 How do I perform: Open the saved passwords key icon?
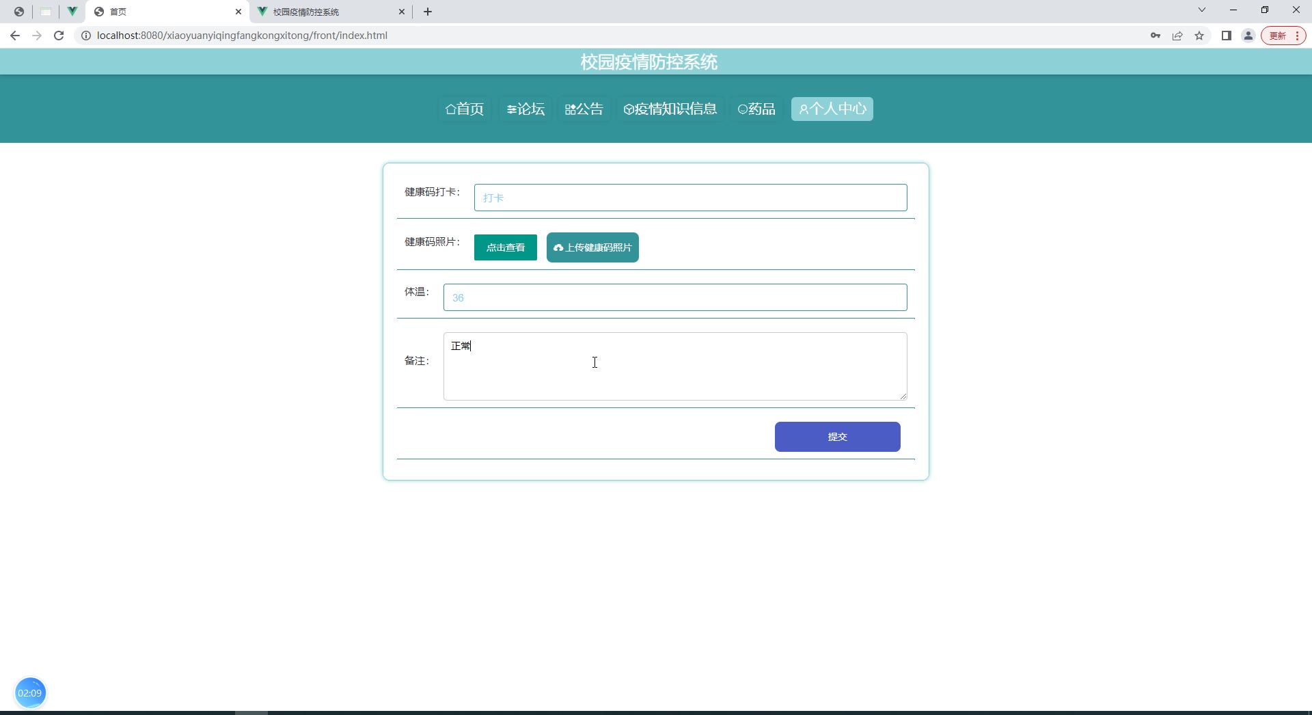pyautogui.click(x=1156, y=36)
